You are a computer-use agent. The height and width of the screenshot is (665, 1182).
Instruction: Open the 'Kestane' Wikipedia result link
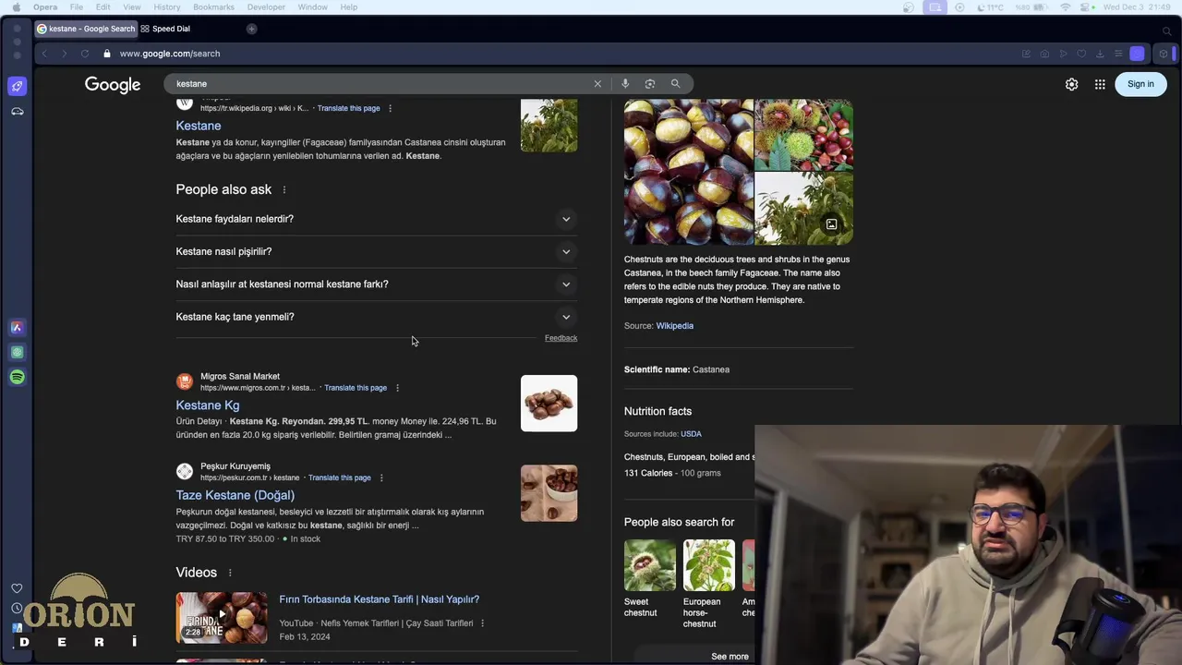pyautogui.click(x=199, y=126)
